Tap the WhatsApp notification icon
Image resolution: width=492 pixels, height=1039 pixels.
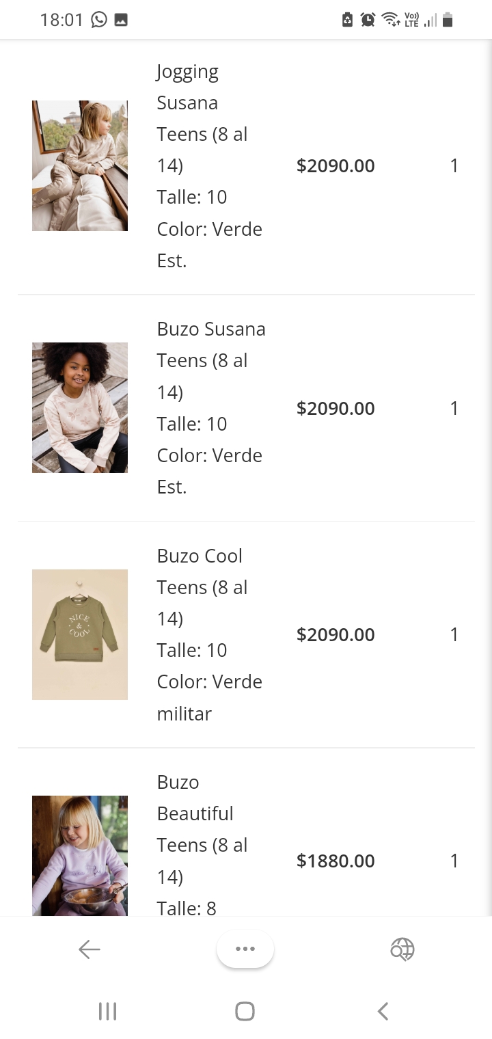click(x=99, y=20)
